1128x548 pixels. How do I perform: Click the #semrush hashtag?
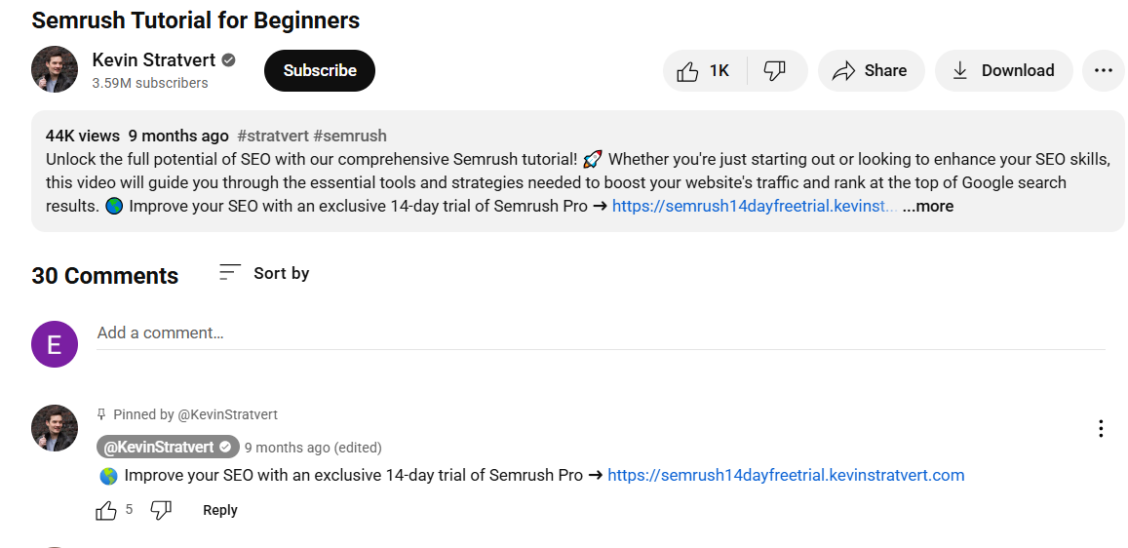pyautogui.click(x=350, y=136)
